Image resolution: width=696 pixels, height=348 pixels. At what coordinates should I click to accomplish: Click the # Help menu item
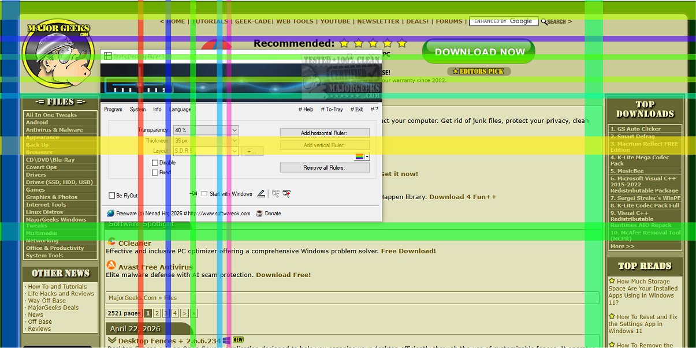[x=306, y=109]
